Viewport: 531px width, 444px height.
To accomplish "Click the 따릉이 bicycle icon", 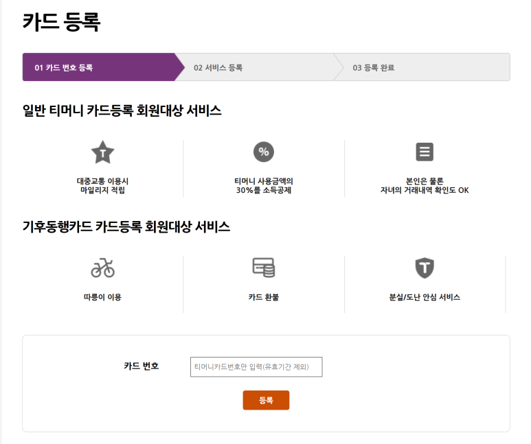I will click(102, 268).
